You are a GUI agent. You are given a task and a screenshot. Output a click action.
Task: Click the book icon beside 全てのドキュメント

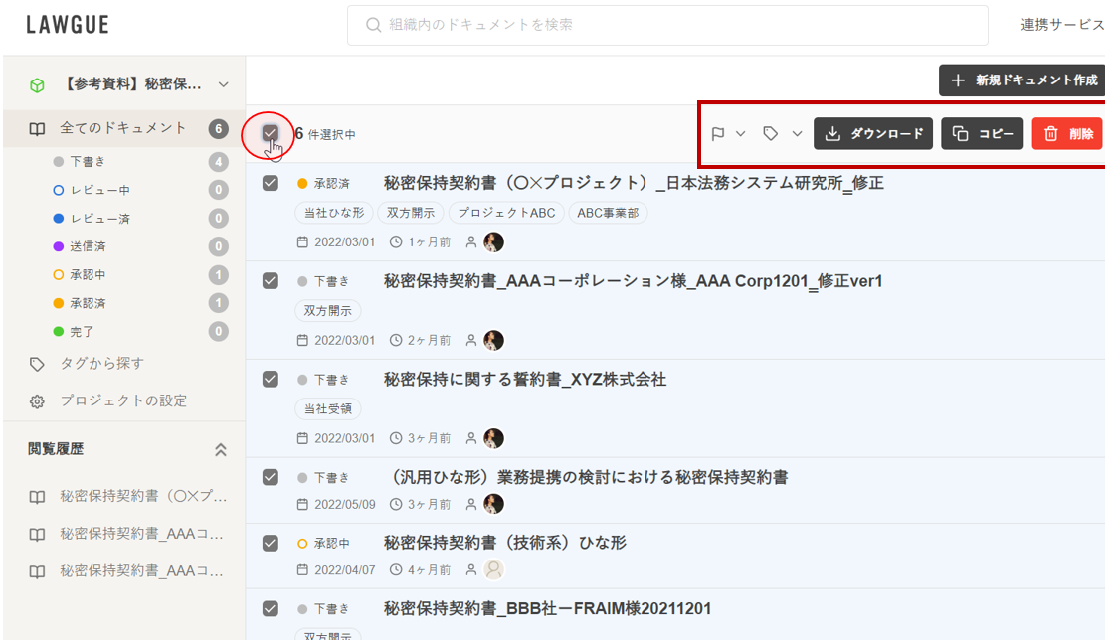click(37, 128)
